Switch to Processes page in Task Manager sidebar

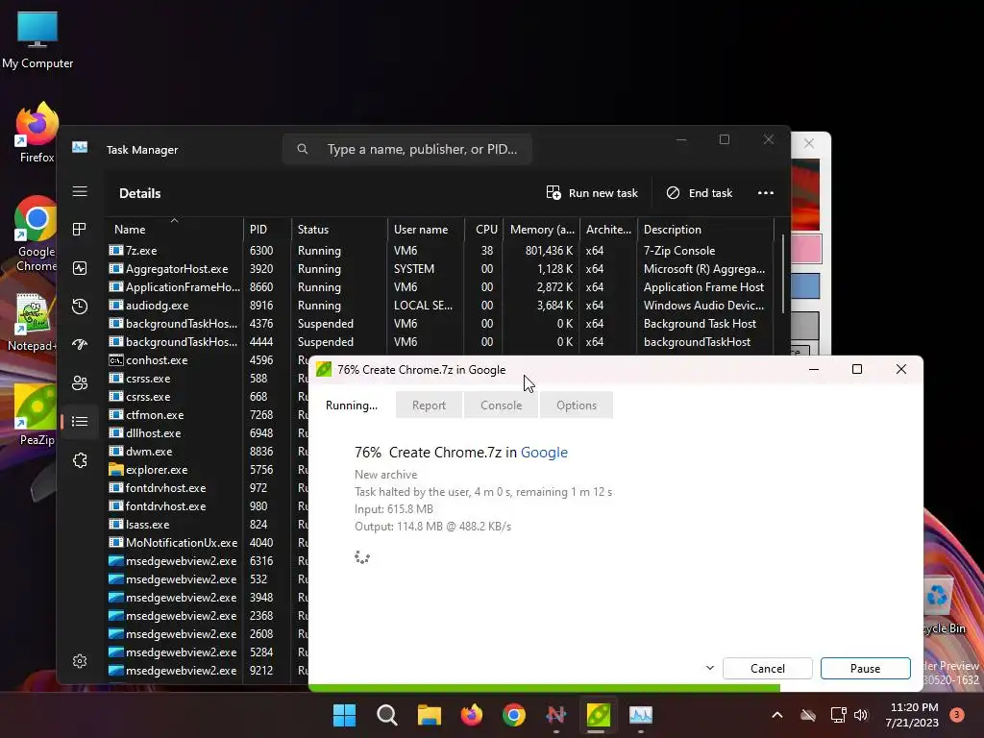coord(80,230)
